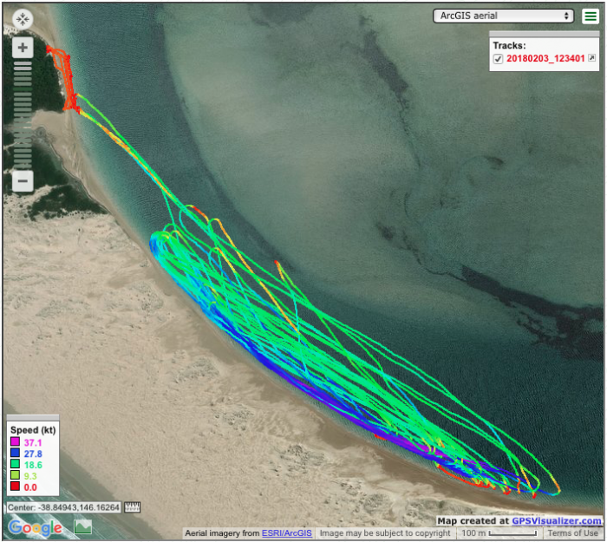
Task: Open the green hamburger map menu
Action: point(591,16)
